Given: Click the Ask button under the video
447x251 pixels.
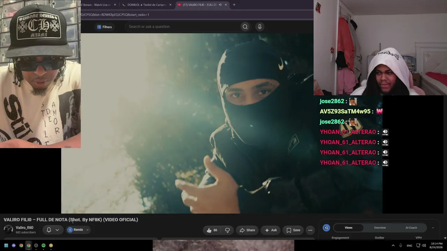Looking at the screenshot, I should pyautogui.click(x=271, y=230).
